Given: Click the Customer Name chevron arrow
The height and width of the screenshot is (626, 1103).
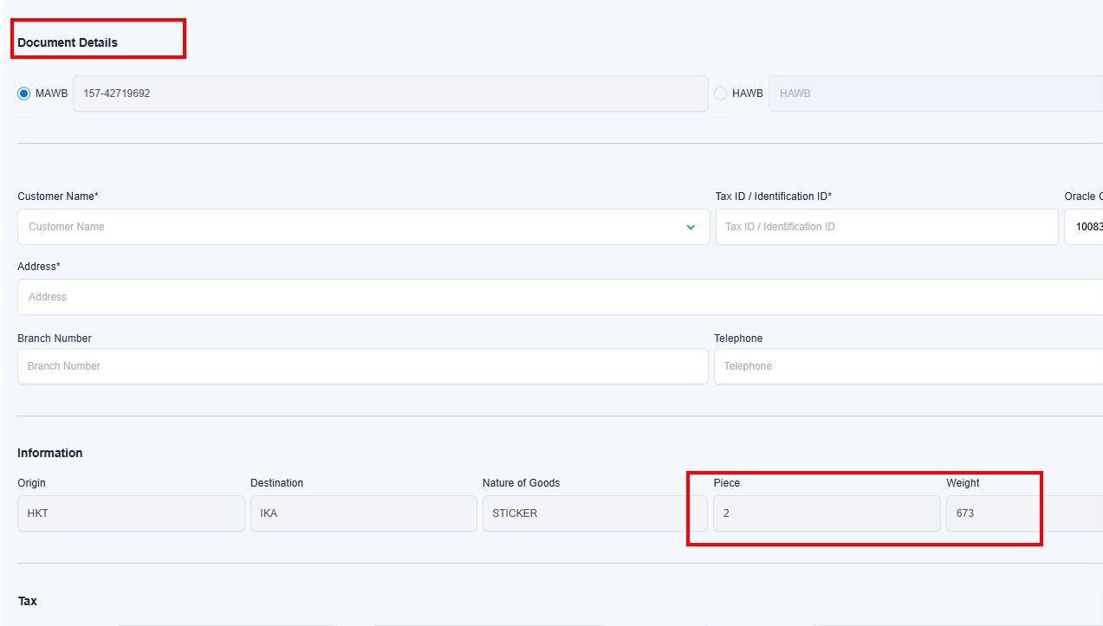Looking at the screenshot, I should (x=691, y=227).
